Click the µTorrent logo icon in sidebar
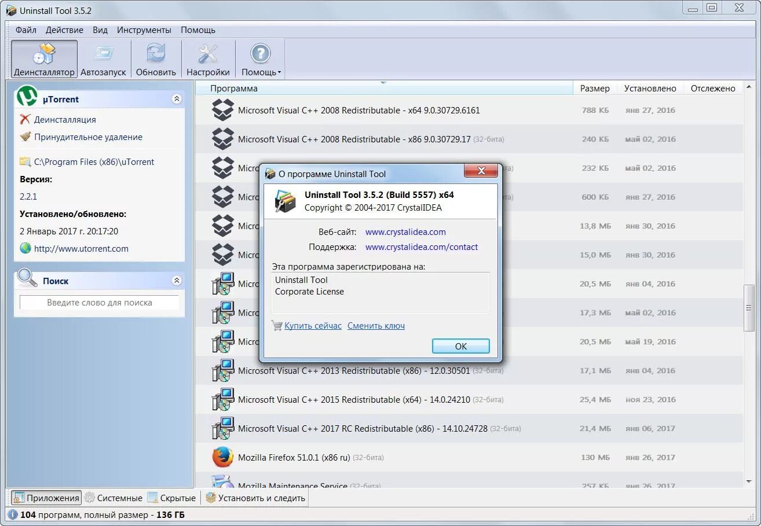The height and width of the screenshot is (526, 761). 27,97
